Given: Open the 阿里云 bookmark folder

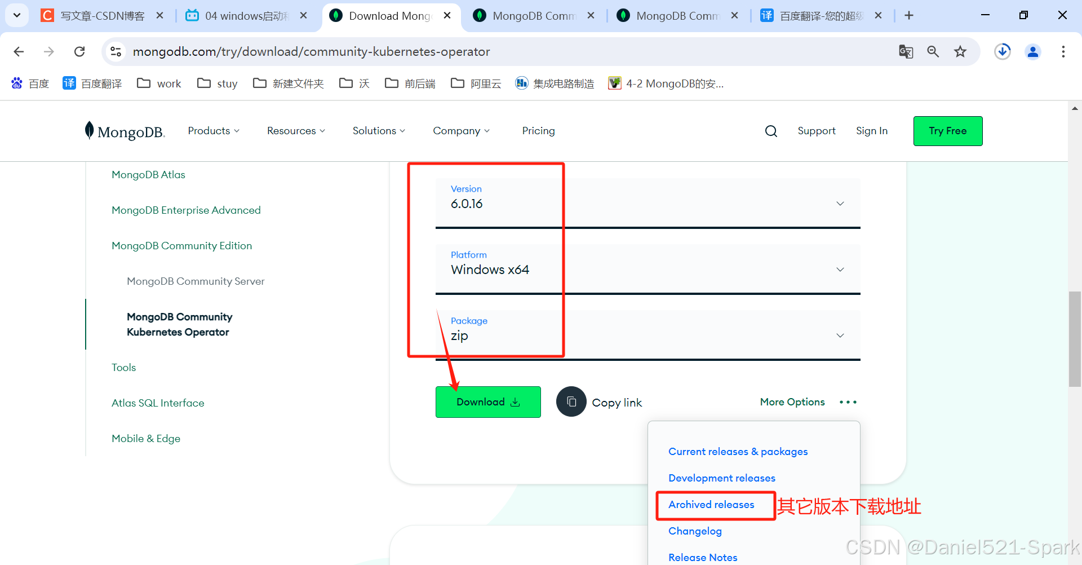Looking at the screenshot, I should click(x=476, y=83).
